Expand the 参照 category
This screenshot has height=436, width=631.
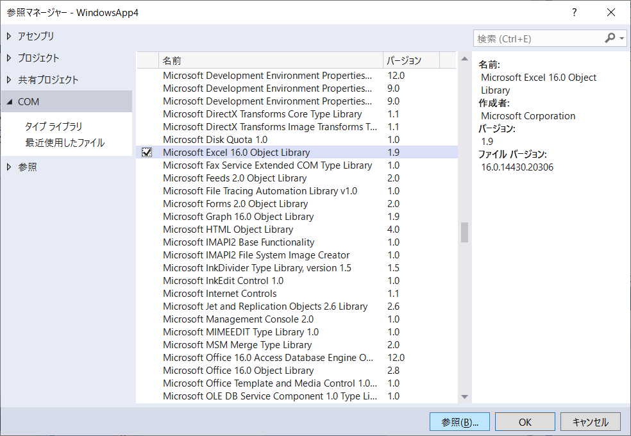9,167
